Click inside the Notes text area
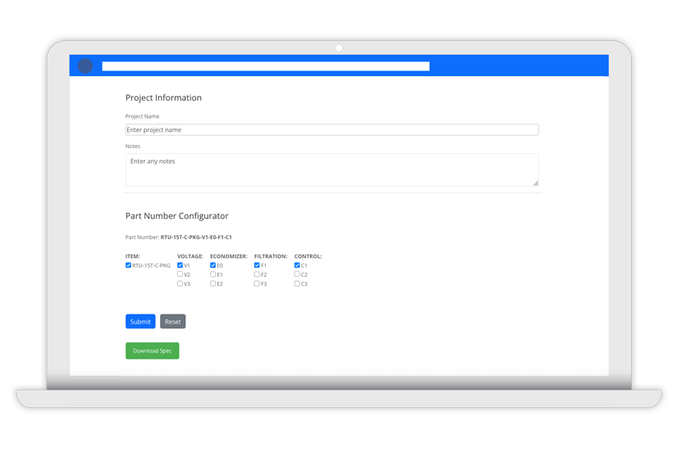Screen dimensions: 681x453 pyautogui.click(x=331, y=170)
